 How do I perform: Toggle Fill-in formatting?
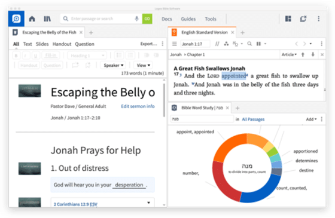[51, 56]
